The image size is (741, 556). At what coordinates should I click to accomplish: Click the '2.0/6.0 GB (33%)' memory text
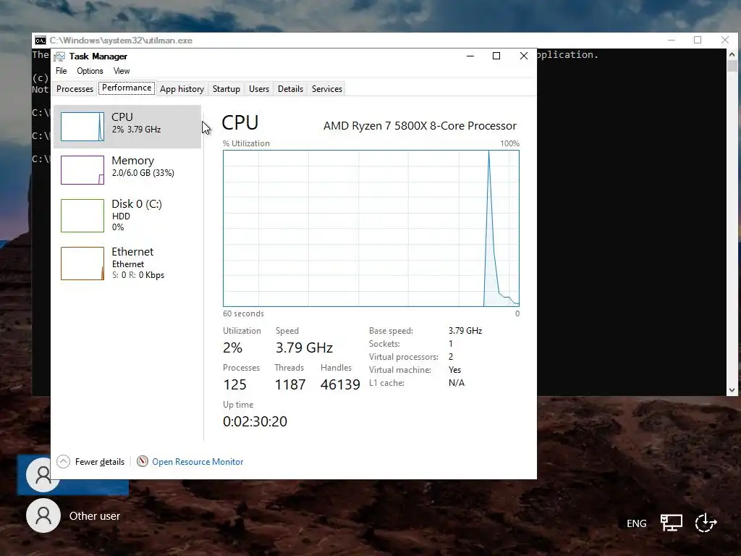point(143,173)
